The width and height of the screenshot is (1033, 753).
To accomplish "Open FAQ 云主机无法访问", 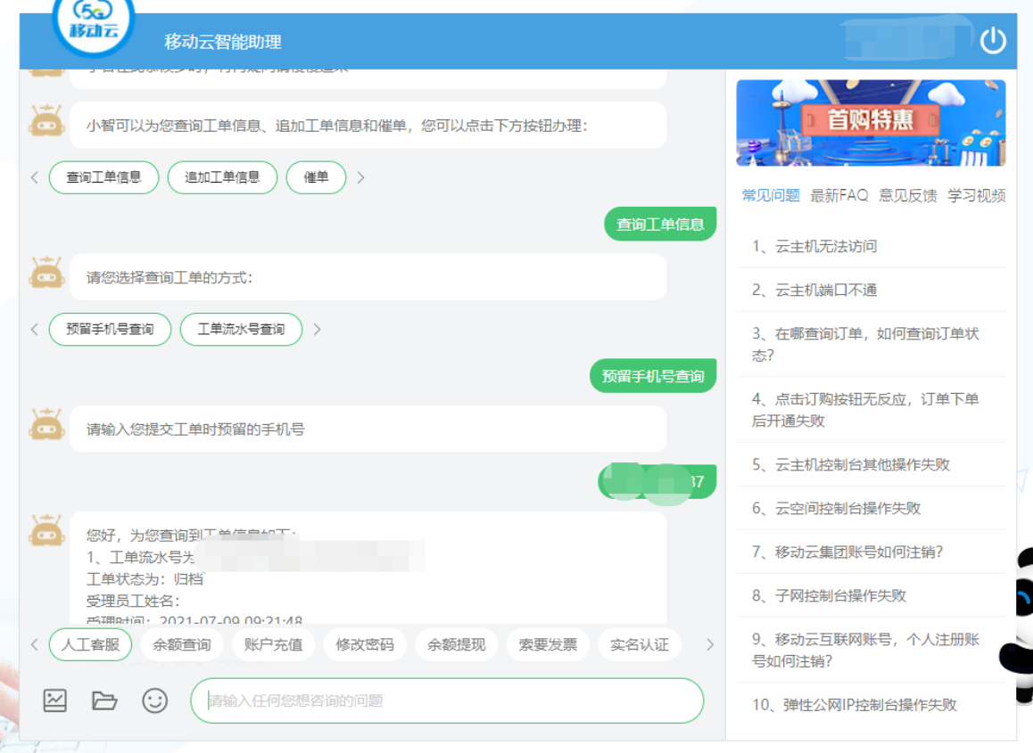I will 814,246.
